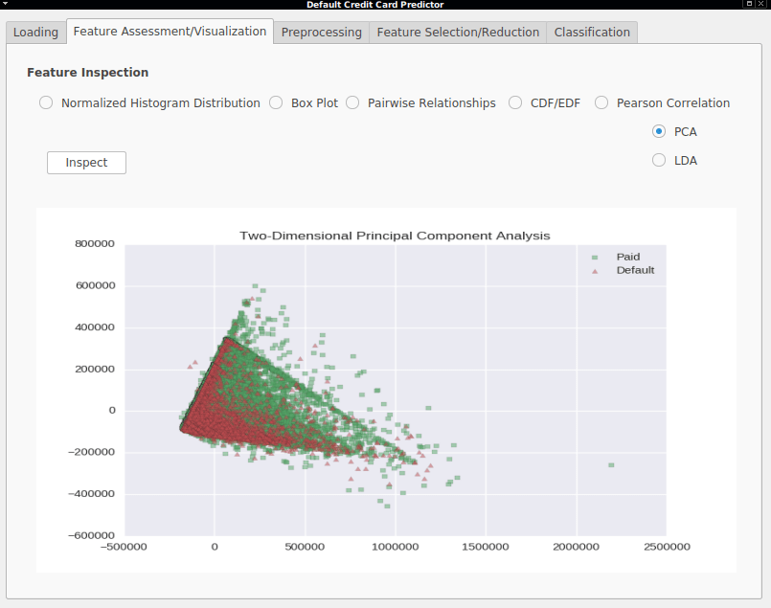Select the PCA radio button
Viewport: 771px width, 608px height.
(x=659, y=131)
